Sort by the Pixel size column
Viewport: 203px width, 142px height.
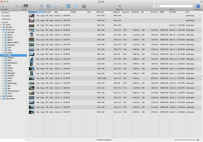click(x=100, y=12)
